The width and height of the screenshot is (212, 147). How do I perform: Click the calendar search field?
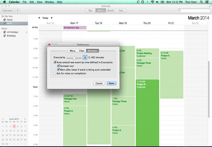(194, 10)
